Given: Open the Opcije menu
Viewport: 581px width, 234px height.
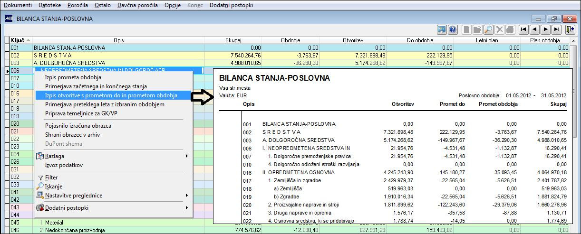Looking at the screenshot, I should pyautogui.click(x=173, y=5).
